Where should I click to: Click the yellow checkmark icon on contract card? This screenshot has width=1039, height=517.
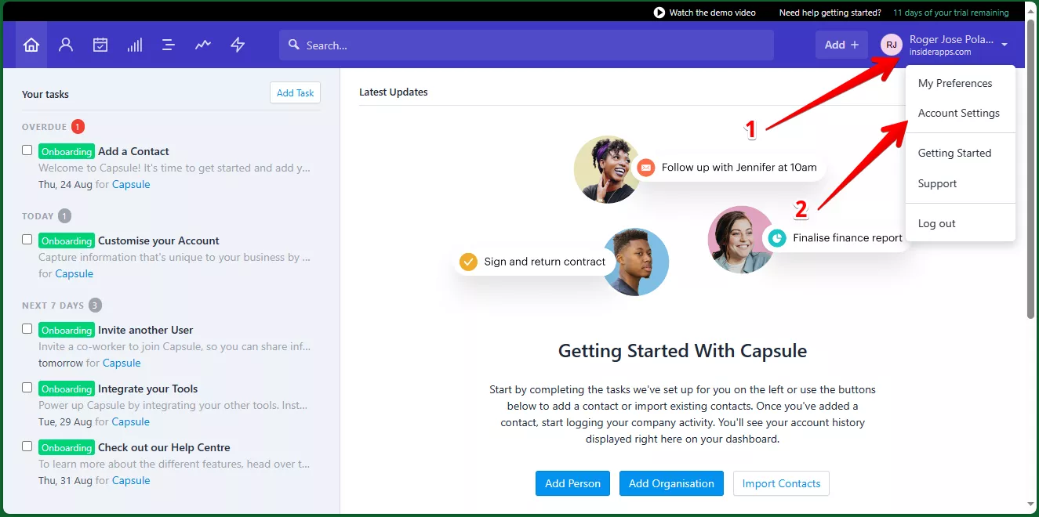point(468,262)
